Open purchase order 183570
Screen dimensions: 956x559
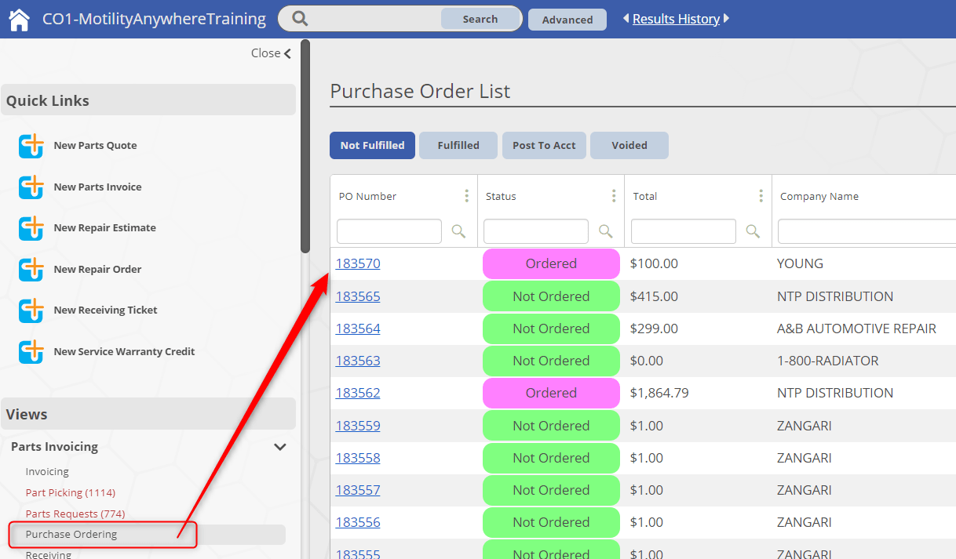tap(358, 263)
